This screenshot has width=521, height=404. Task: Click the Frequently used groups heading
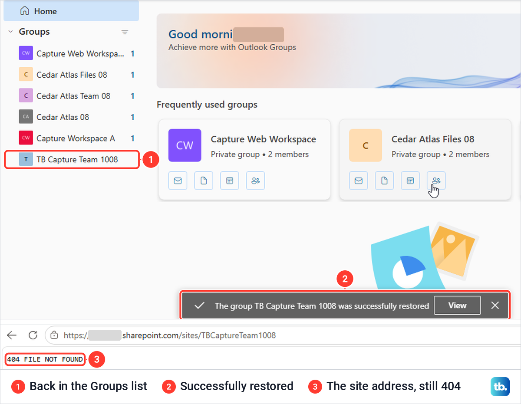207,105
